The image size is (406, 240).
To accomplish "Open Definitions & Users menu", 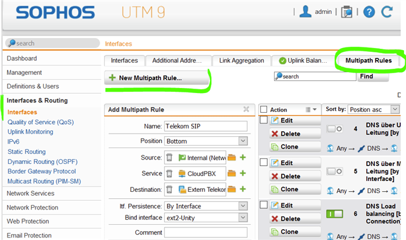I will pyautogui.click(x=33, y=86).
